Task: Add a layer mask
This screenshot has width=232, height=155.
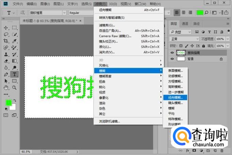Action: 194,151
